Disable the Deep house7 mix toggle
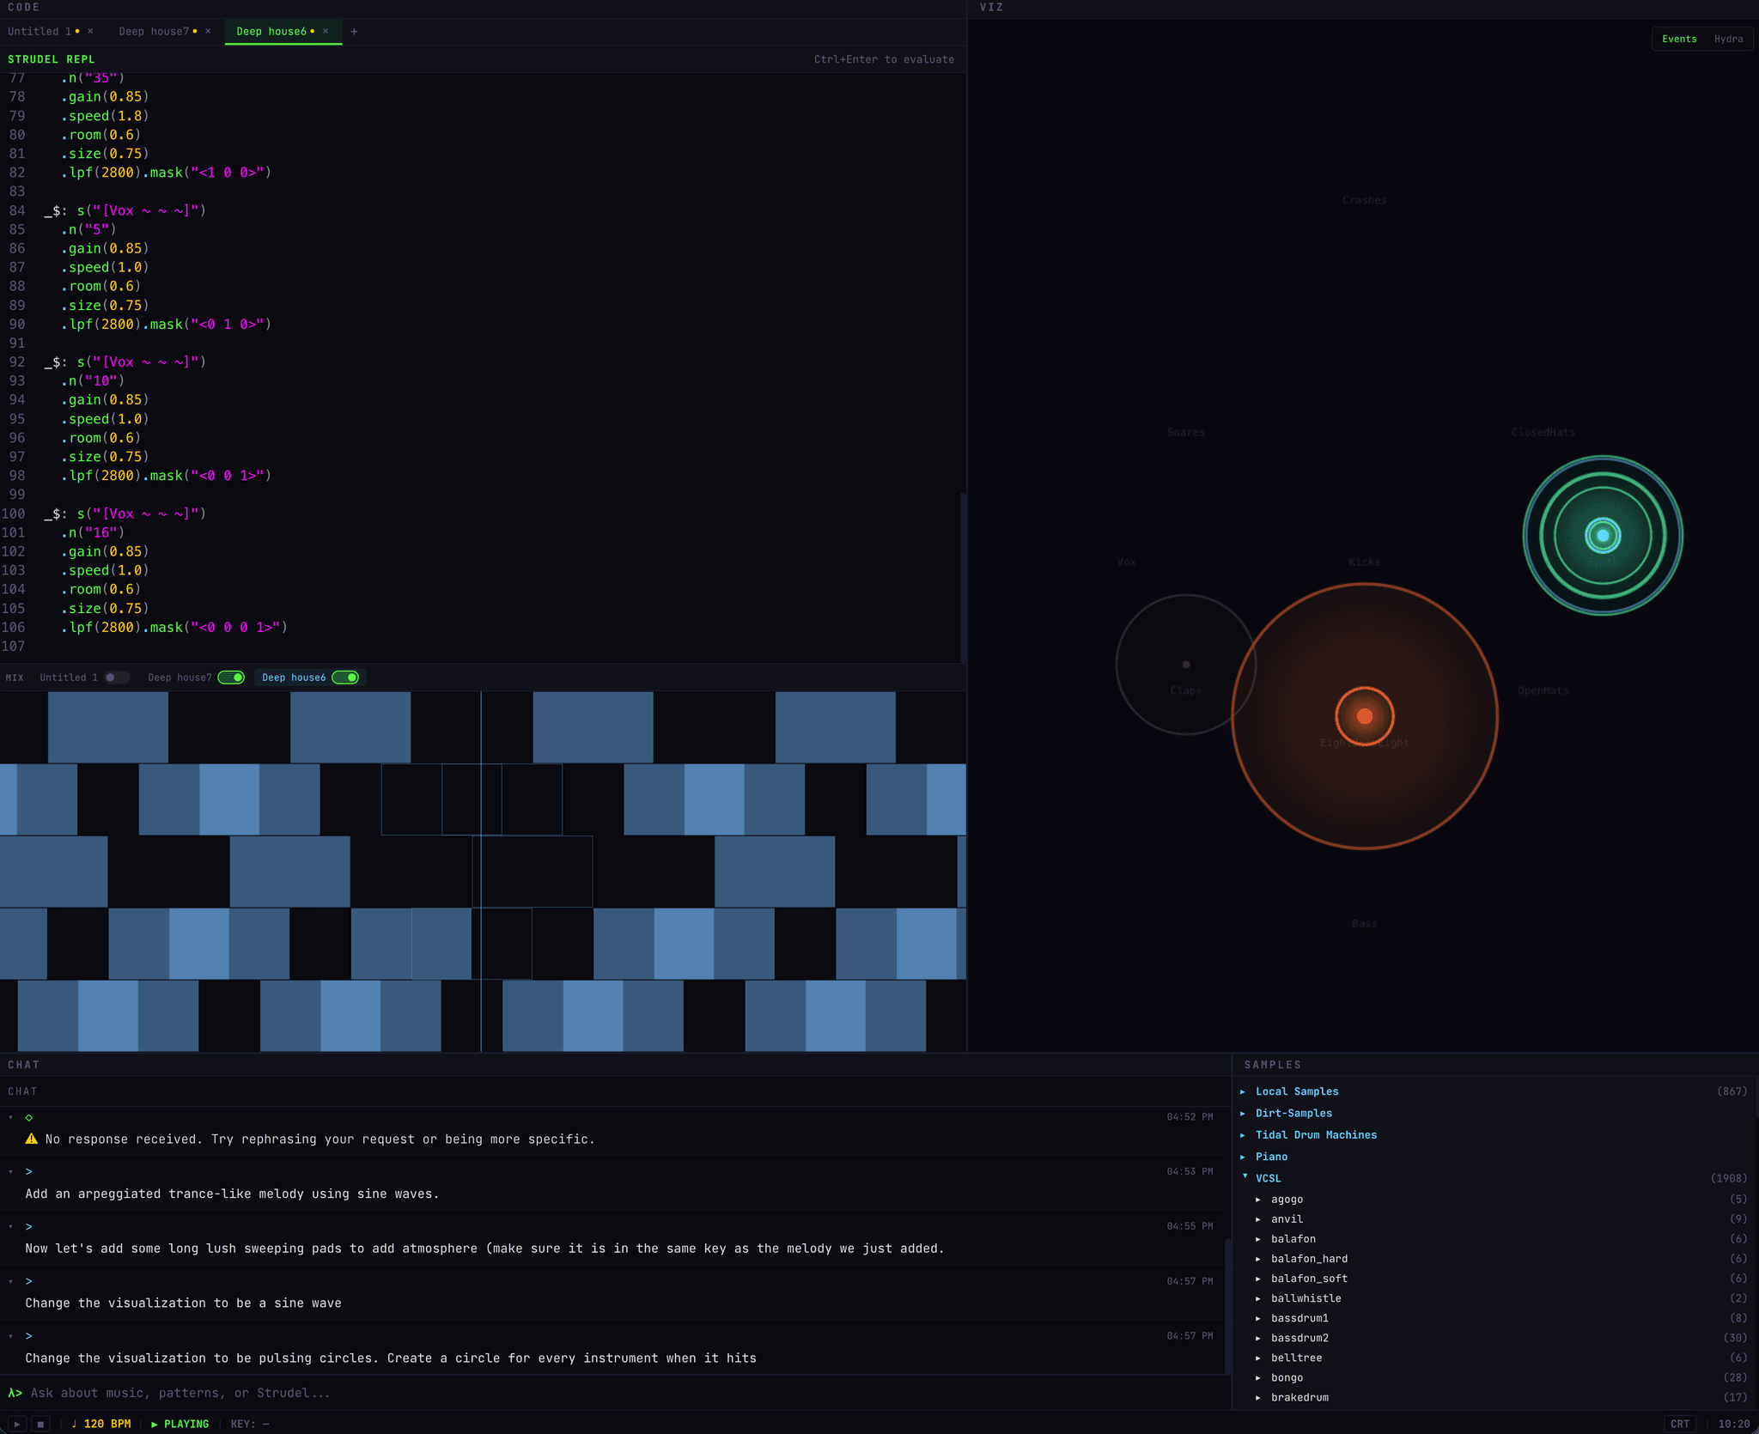The width and height of the screenshot is (1759, 1434). (231, 678)
